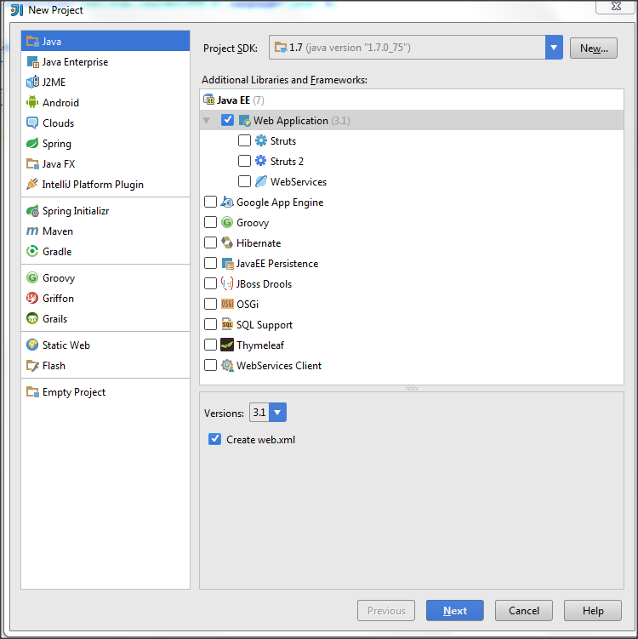The width and height of the screenshot is (638, 639).
Task: Select Static Web category label
Action: coord(66,345)
